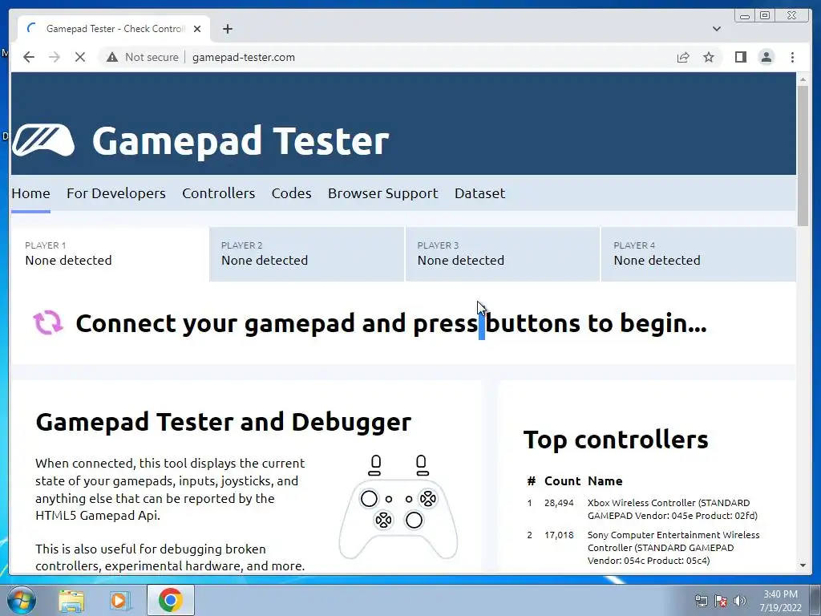This screenshot has height=616, width=821.
Task: Click the scrollbar down arrow
Action: click(x=803, y=565)
